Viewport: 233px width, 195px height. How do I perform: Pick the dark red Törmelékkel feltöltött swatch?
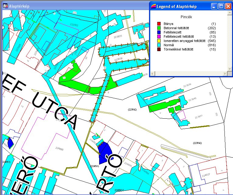159,49
